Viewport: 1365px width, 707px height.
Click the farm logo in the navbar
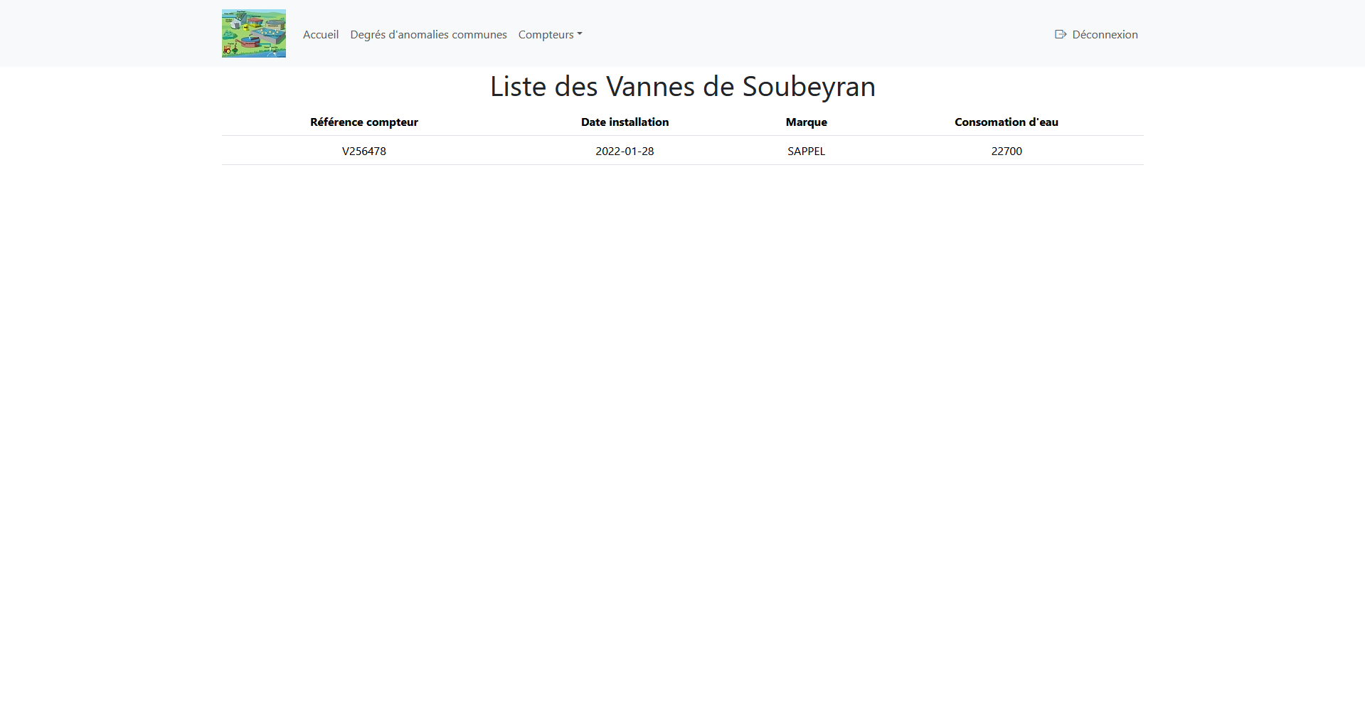pyautogui.click(x=253, y=33)
